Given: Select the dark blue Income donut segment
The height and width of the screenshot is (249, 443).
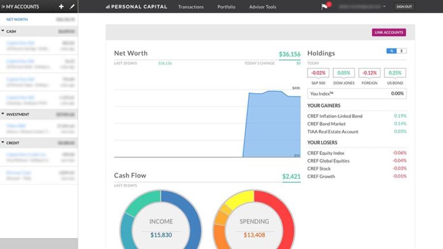Looking at the screenshot, I should click(x=191, y=216).
